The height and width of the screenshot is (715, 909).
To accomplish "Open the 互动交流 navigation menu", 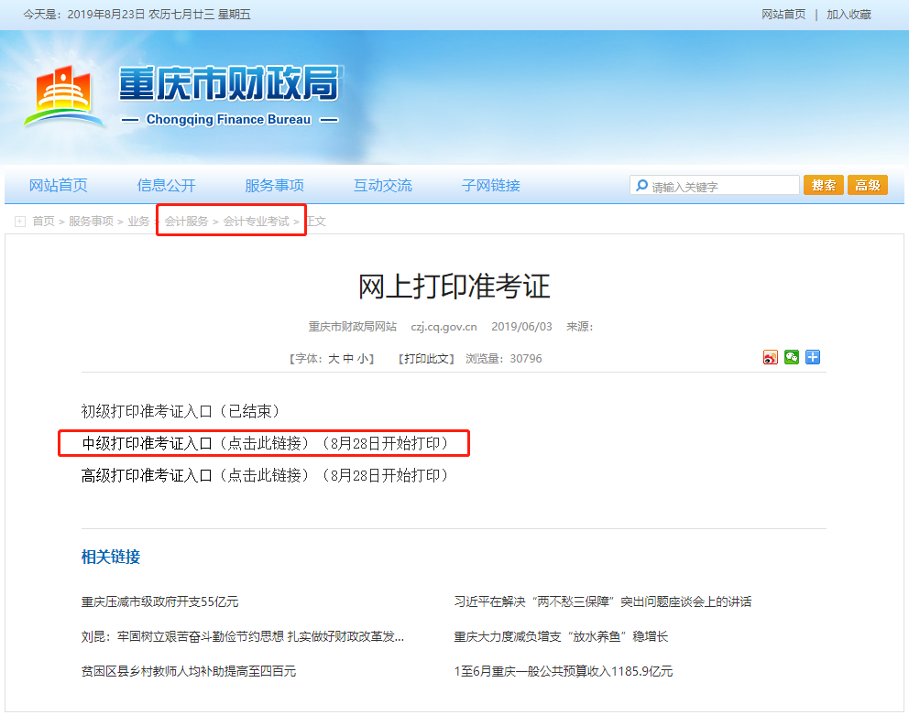I will coord(383,185).
